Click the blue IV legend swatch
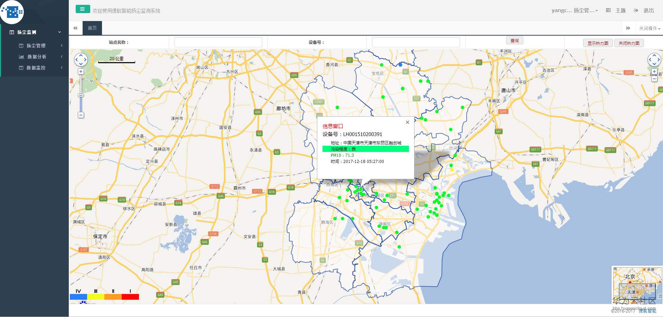The height and width of the screenshot is (317, 663). point(78,297)
